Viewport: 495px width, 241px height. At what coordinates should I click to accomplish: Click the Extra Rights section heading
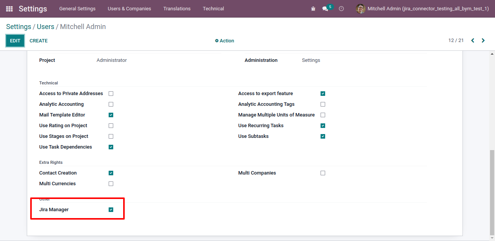(51, 162)
